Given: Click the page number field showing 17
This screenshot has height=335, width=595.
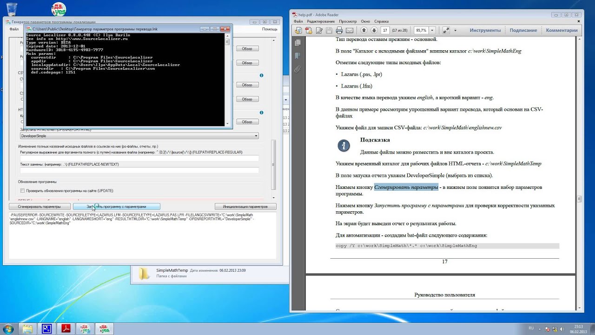Looking at the screenshot, I should (x=385, y=30).
